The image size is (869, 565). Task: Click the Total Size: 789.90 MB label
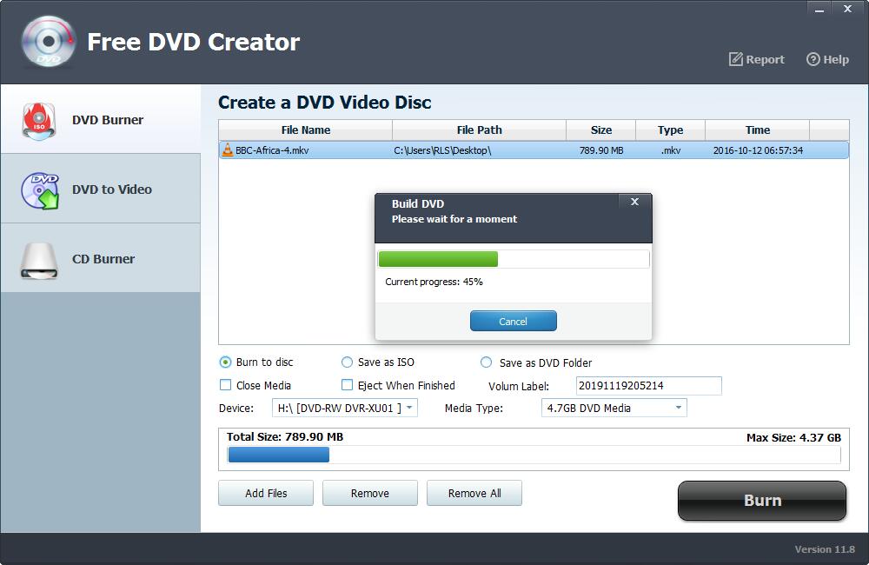[x=285, y=437]
